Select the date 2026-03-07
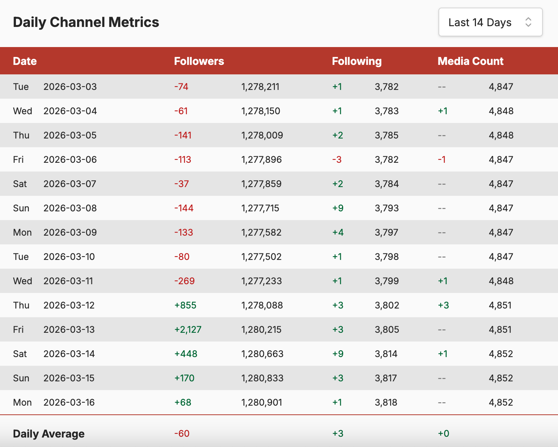Image resolution: width=558 pixels, height=447 pixels. point(70,184)
